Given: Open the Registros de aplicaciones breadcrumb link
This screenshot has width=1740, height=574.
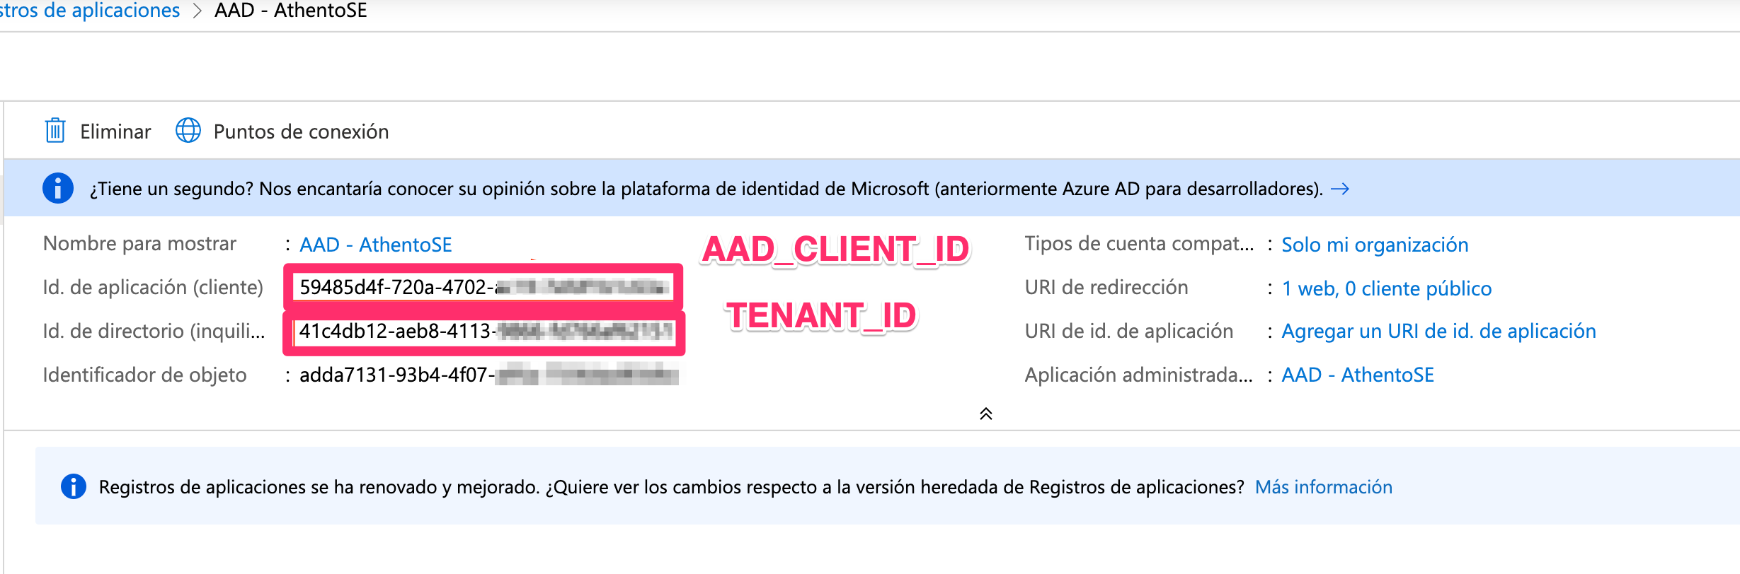Looking at the screenshot, I should (x=90, y=11).
